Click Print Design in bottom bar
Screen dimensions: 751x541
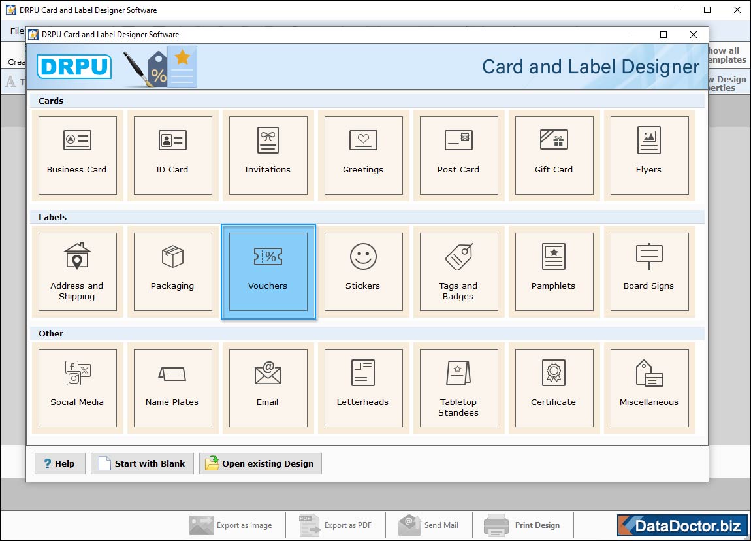(x=522, y=525)
